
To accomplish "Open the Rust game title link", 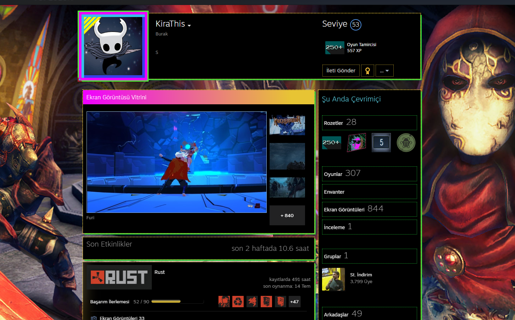I will coord(160,272).
